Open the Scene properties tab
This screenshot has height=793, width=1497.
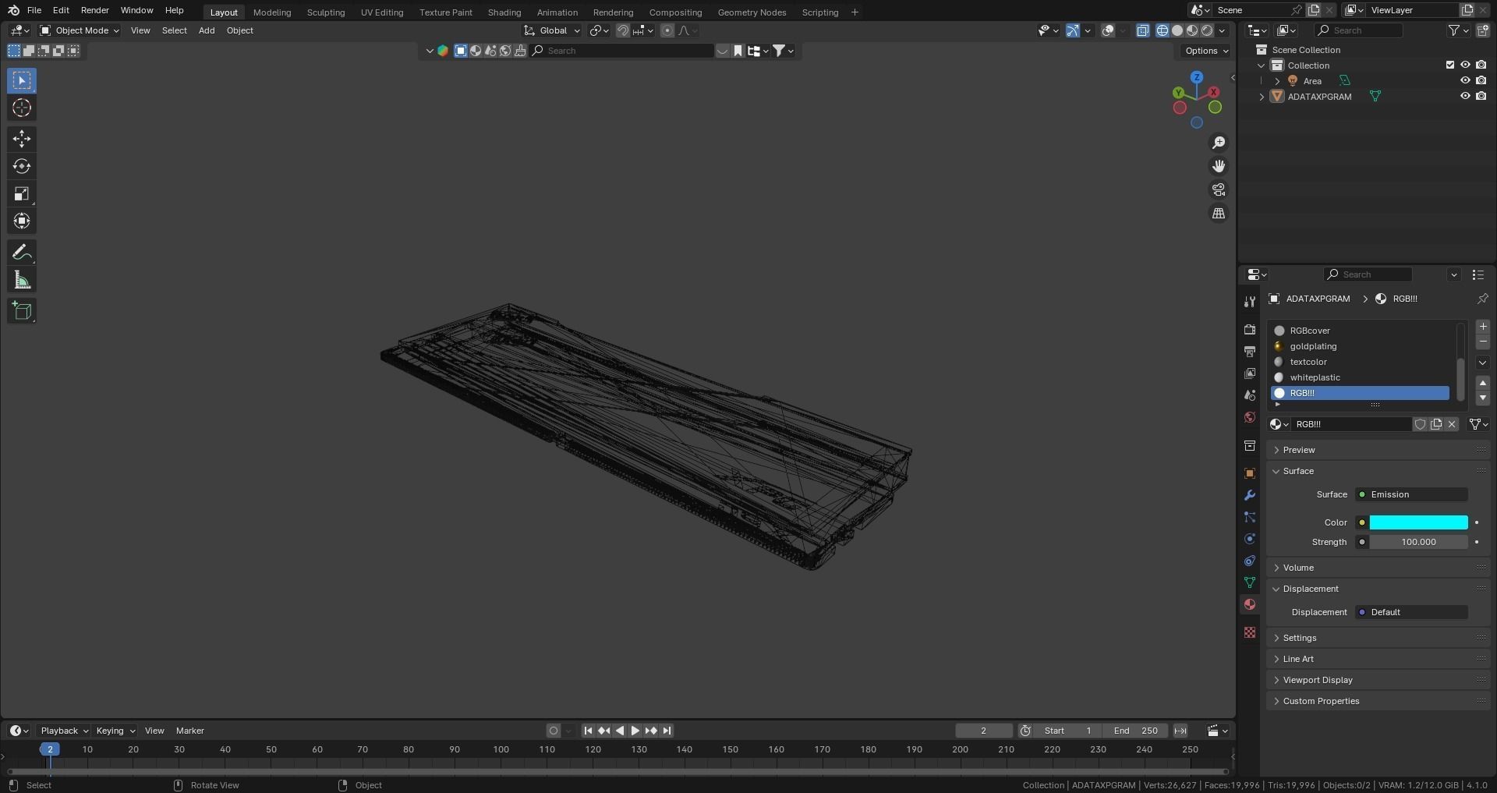pyautogui.click(x=1250, y=395)
